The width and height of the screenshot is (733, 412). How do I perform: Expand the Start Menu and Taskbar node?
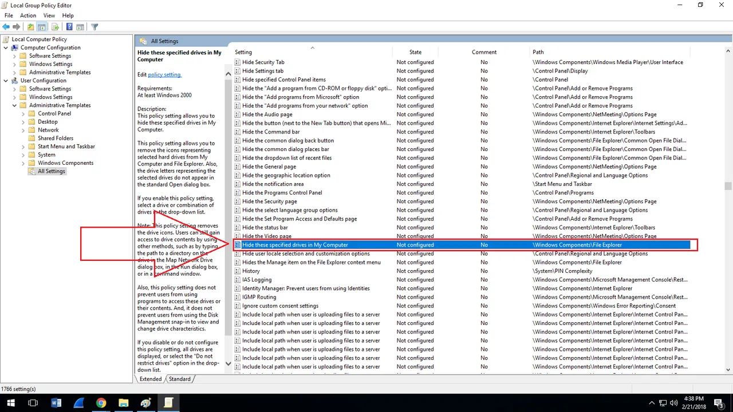pyautogui.click(x=23, y=146)
